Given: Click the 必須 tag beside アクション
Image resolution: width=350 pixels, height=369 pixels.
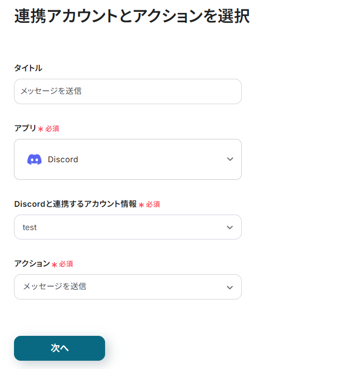Looking at the screenshot, I should [66, 264].
